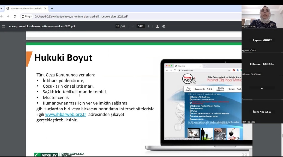Screen dimensions: 283x157
Task: Expand the tab search chevron
Action: click(x=1, y=9)
